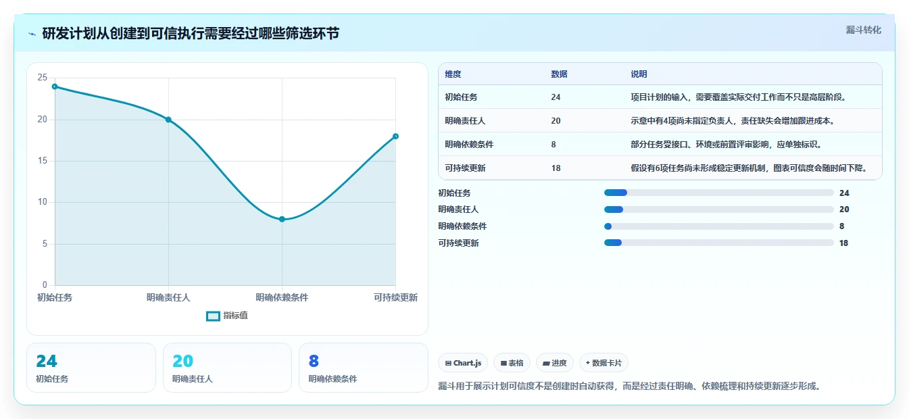Screen dimensions: 909x419
Task: Open the 20 明确责任人 data card
Action: click(x=227, y=368)
